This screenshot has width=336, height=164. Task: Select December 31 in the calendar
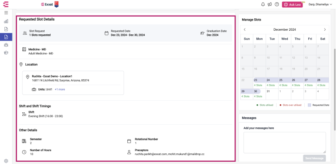272,94
